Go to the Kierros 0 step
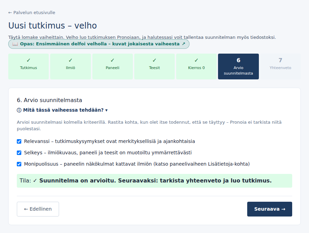Screen dimensions: 309x233 pos(196,66)
